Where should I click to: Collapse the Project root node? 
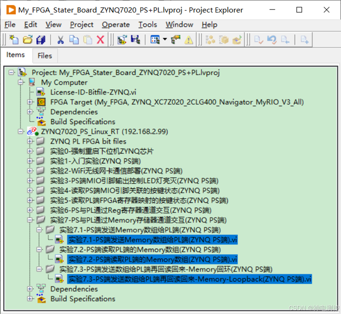pos(11,72)
